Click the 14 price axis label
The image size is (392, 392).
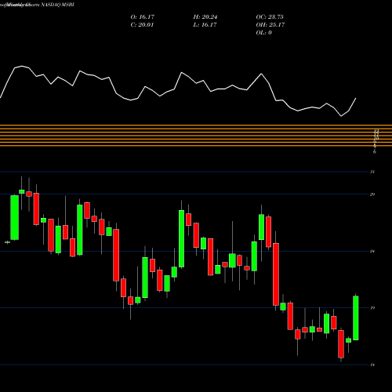(372, 365)
